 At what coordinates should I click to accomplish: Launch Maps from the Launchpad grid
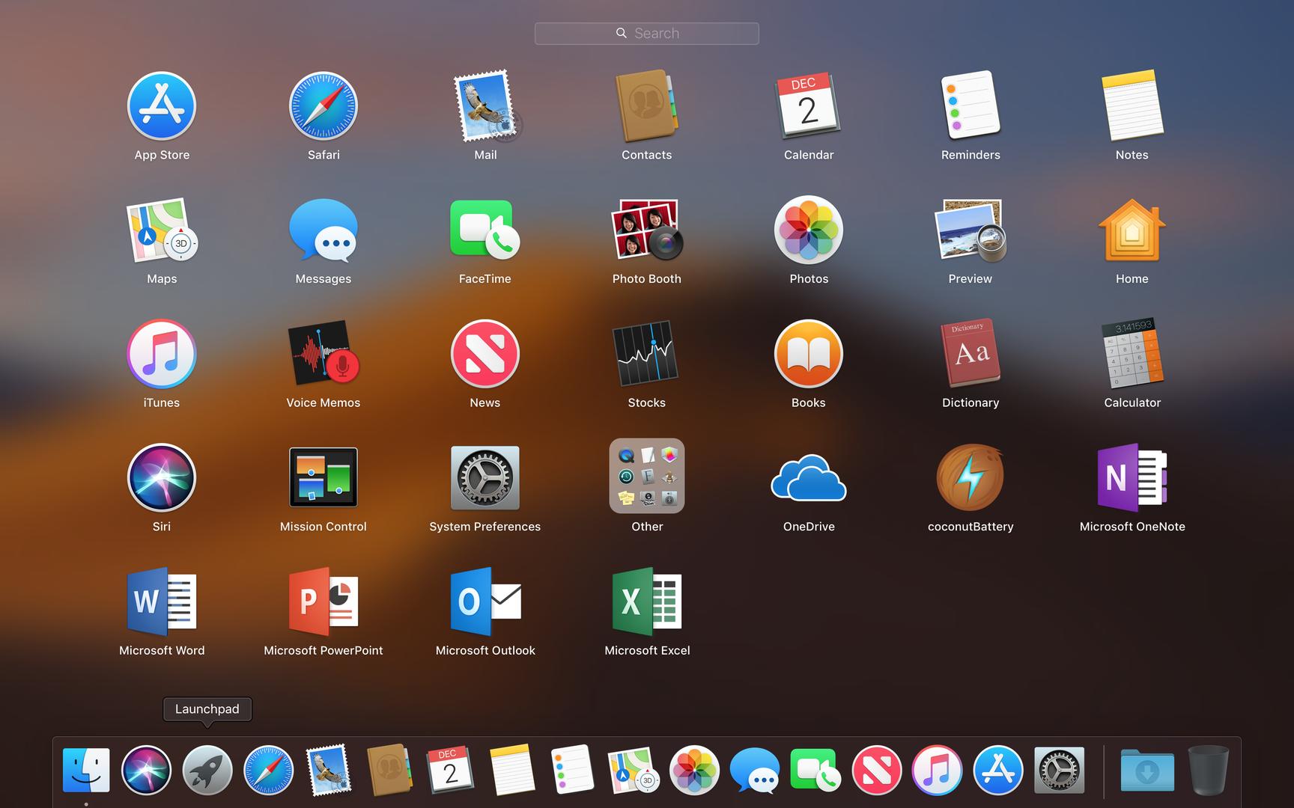coord(162,230)
